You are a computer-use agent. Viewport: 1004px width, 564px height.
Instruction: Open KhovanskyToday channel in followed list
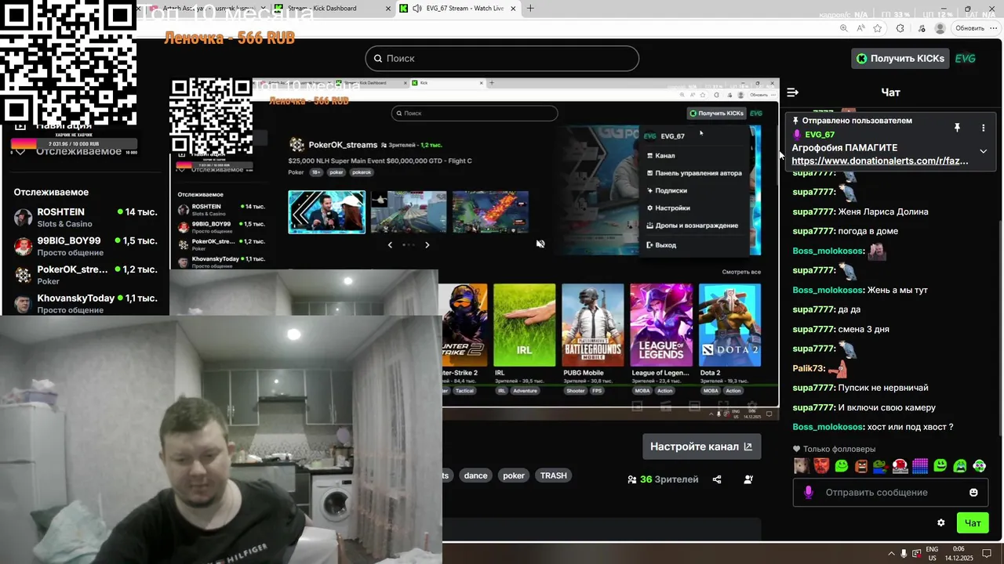[x=85, y=303]
